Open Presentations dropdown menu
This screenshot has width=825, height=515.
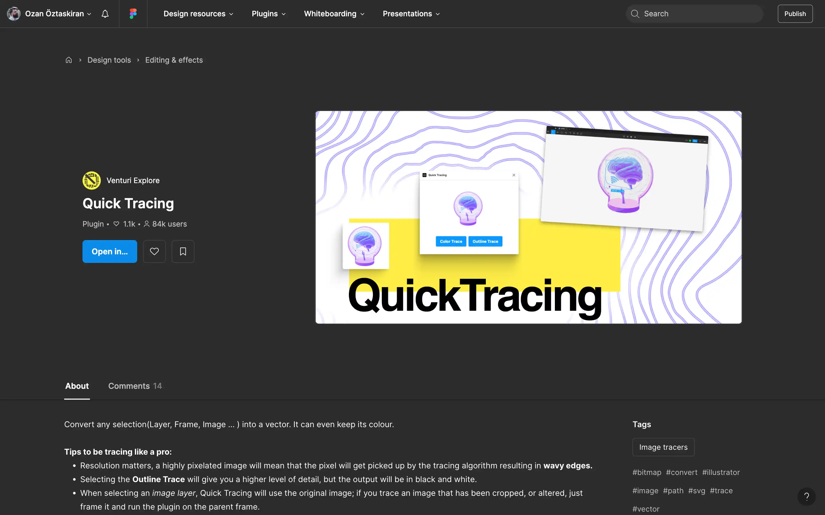[x=411, y=14]
